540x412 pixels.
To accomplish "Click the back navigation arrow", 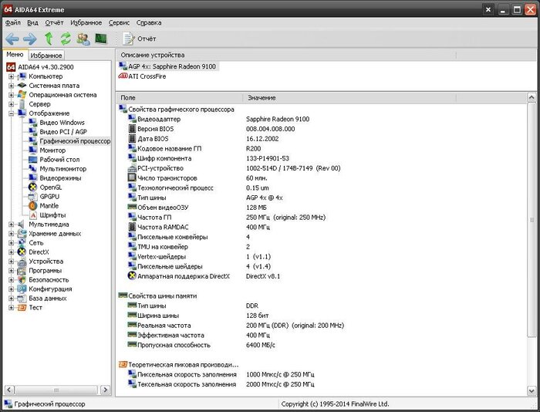I will coord(12,39).
